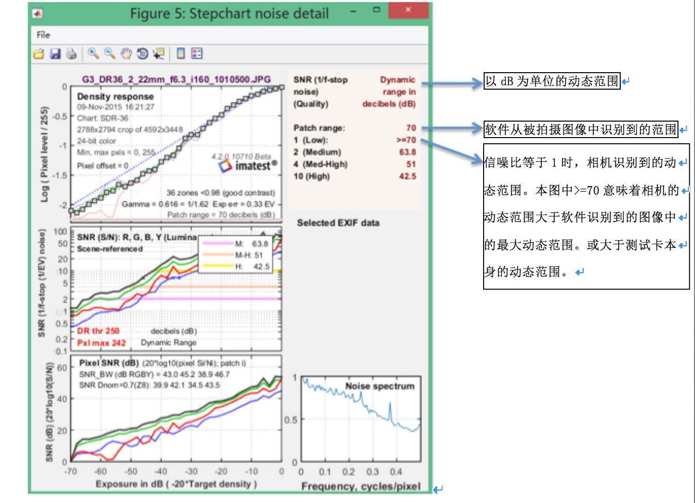Toggle the Zoom Out magnifier tool
This screenshot has width=695, height=503.
(x=109, y=54)
